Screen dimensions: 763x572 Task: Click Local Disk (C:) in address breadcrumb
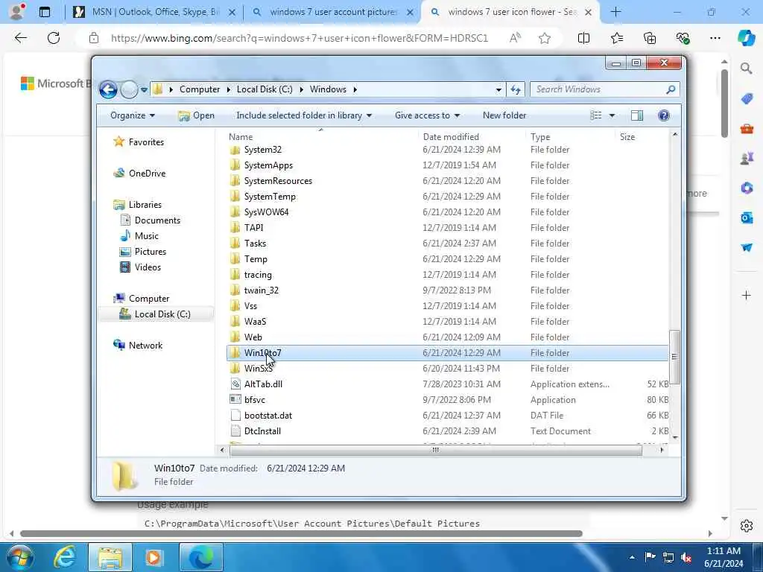tap(265, 89)
